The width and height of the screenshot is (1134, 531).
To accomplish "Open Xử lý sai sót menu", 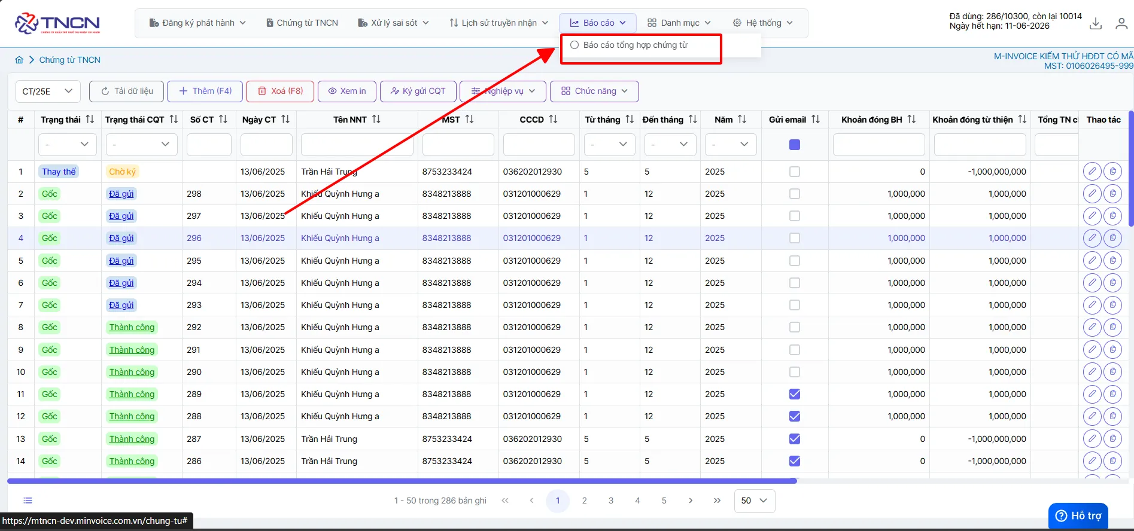I will click(393, 23).
